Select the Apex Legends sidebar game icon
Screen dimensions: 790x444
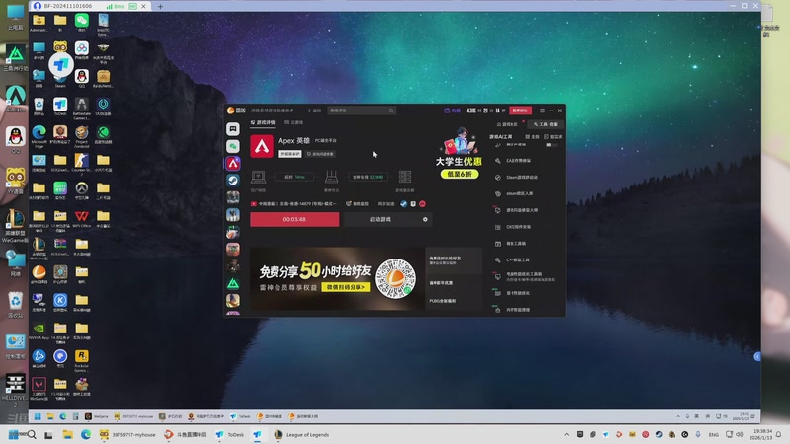click(x=233, y=163)
